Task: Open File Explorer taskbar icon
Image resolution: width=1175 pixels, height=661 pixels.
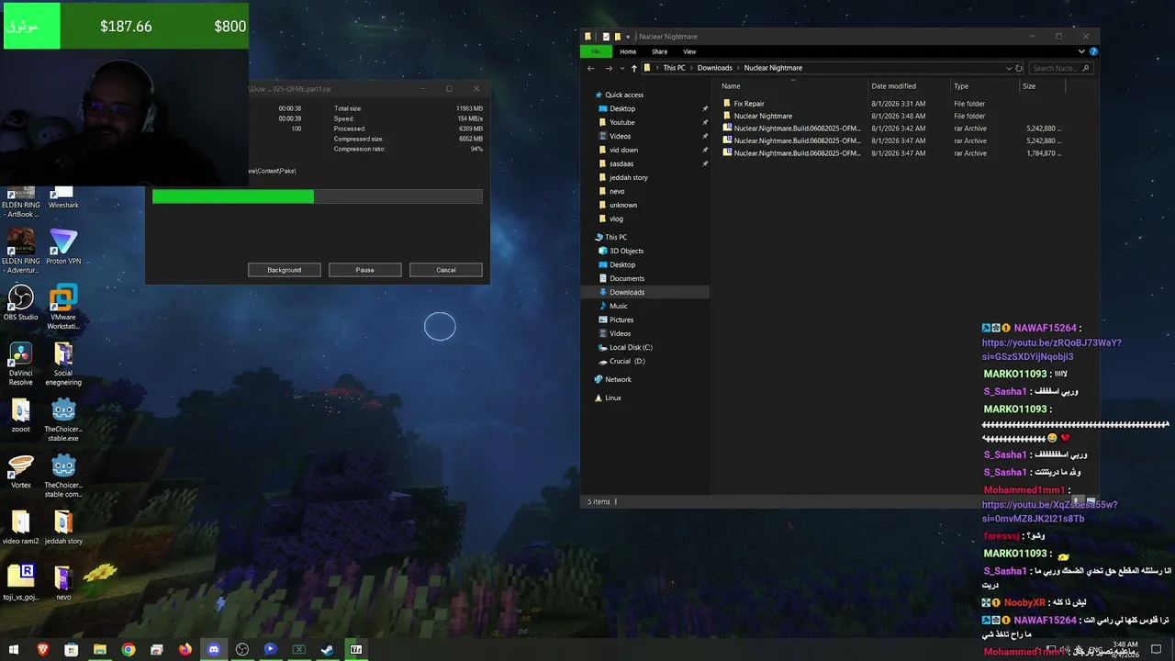Action: pos(99,649)
